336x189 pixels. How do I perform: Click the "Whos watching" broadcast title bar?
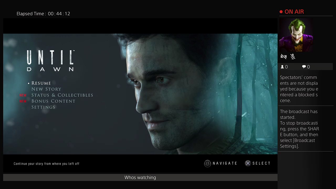pos(140,177)
